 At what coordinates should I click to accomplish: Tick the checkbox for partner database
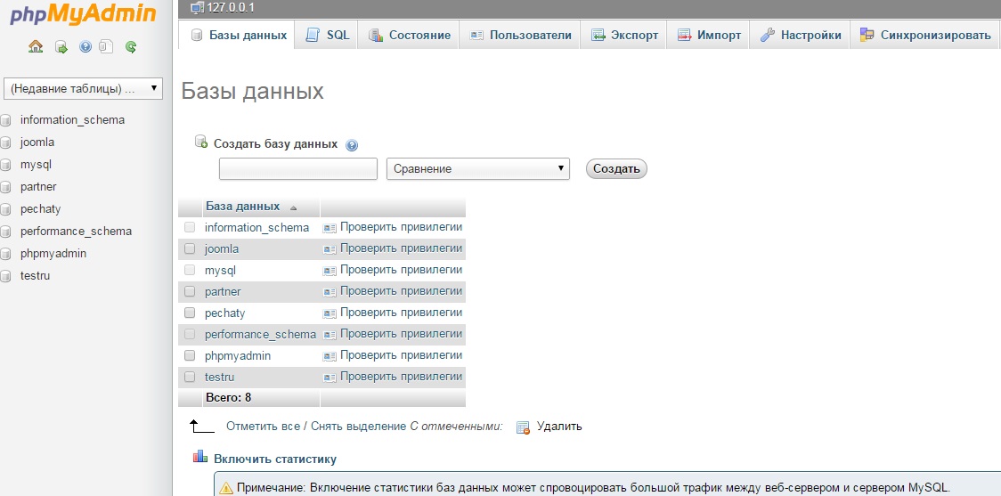click(190, 292)
